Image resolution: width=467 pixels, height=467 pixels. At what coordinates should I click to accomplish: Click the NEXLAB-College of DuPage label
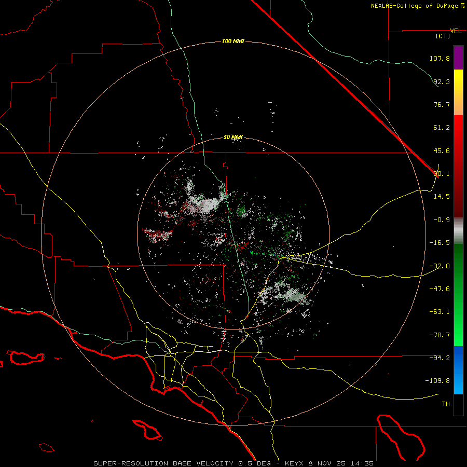[x=418, y=6]
